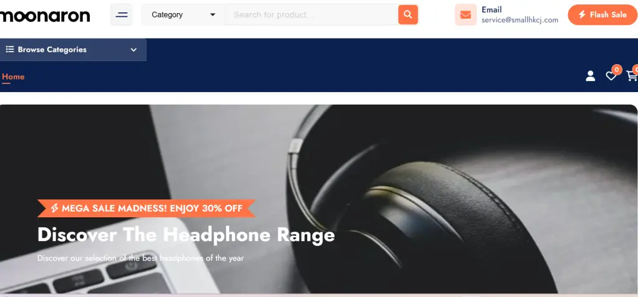The width and height of the screenshot is (638, 297).
Task: Click the Category dropdown arrow
Action: point(212,15)
